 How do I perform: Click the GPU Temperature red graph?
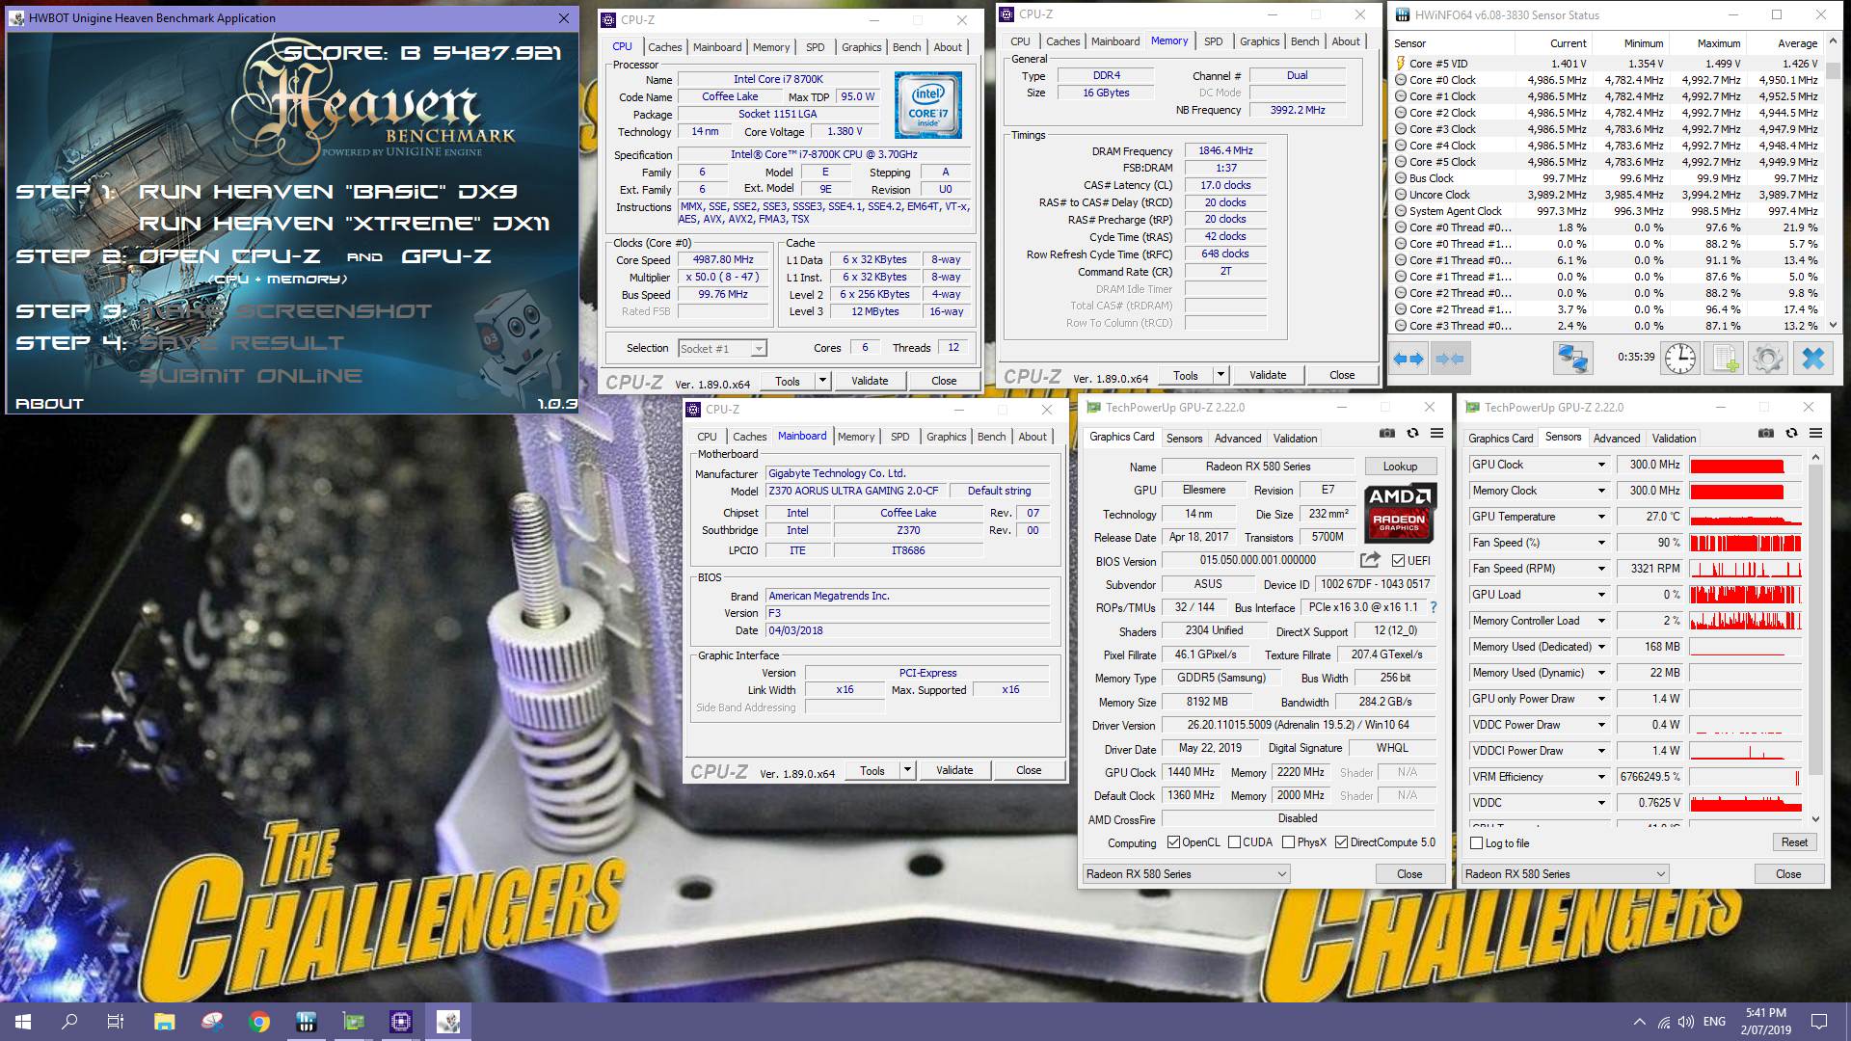pyautogui.click(x=1745, y=517)
